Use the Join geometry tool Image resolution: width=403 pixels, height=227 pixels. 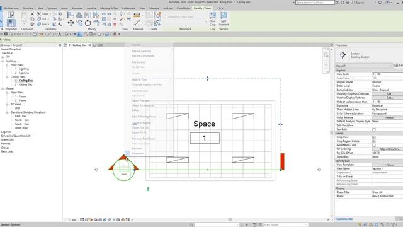tap(42, 24)
